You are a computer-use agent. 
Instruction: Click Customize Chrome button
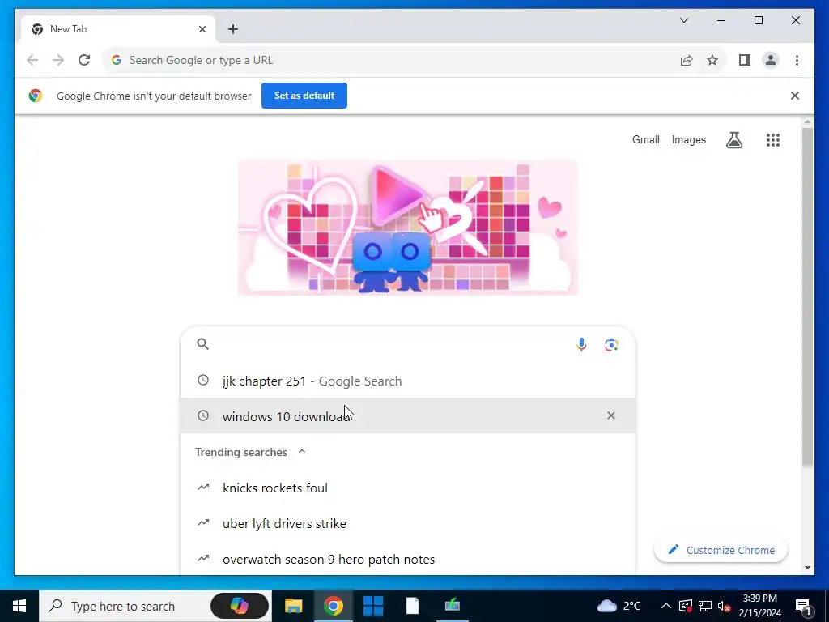point(721,550)
